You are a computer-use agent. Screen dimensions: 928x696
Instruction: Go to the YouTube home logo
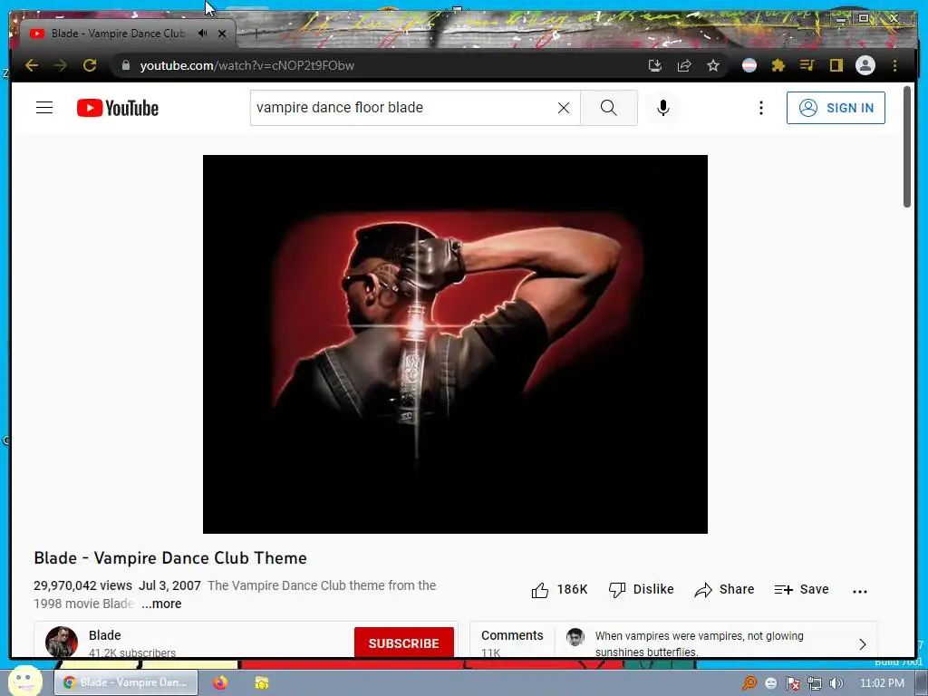pyautogui.click(x=118, y=109)
